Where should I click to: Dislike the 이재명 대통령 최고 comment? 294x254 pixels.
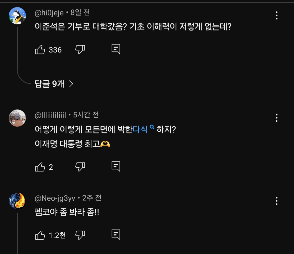80,167
